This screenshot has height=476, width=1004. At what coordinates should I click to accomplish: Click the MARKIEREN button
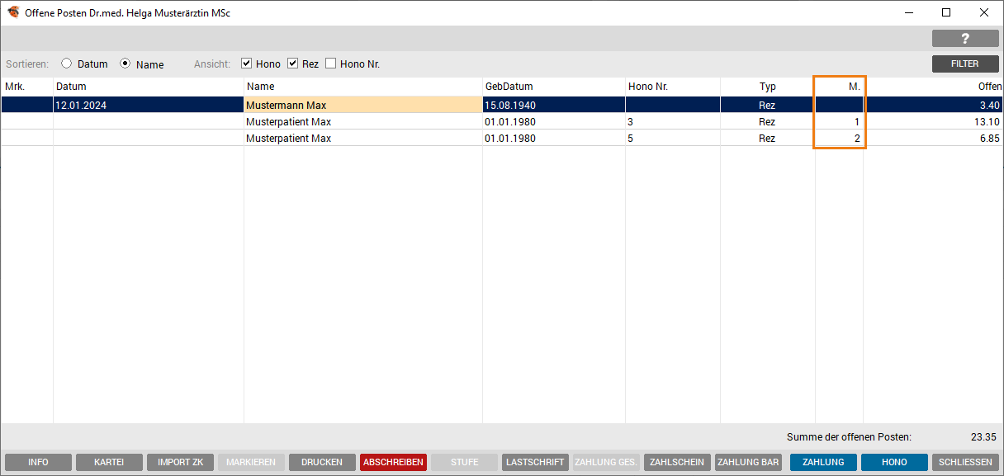tap(251, 463)
